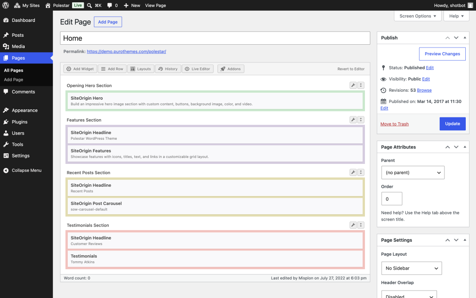Select Add Page submenu item
This screenshot has width=476, height=298.
pyautogui.click(x=13, y=80)
